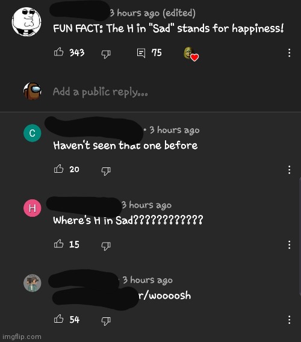301x342 pixels.
Task: Open options for "Haven't seen that one" reply
Action: point(289,170)
